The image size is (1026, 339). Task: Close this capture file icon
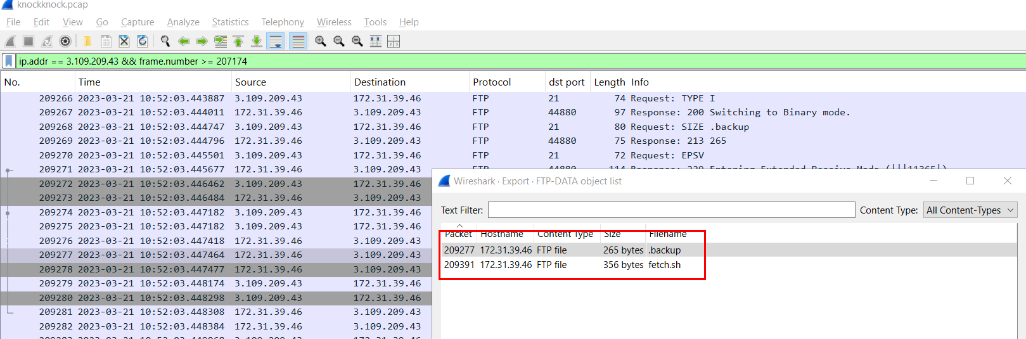point(124,41)
